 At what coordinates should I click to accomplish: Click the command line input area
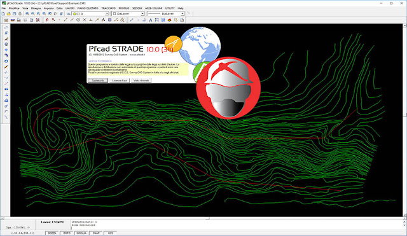click(x=237, y=228)
